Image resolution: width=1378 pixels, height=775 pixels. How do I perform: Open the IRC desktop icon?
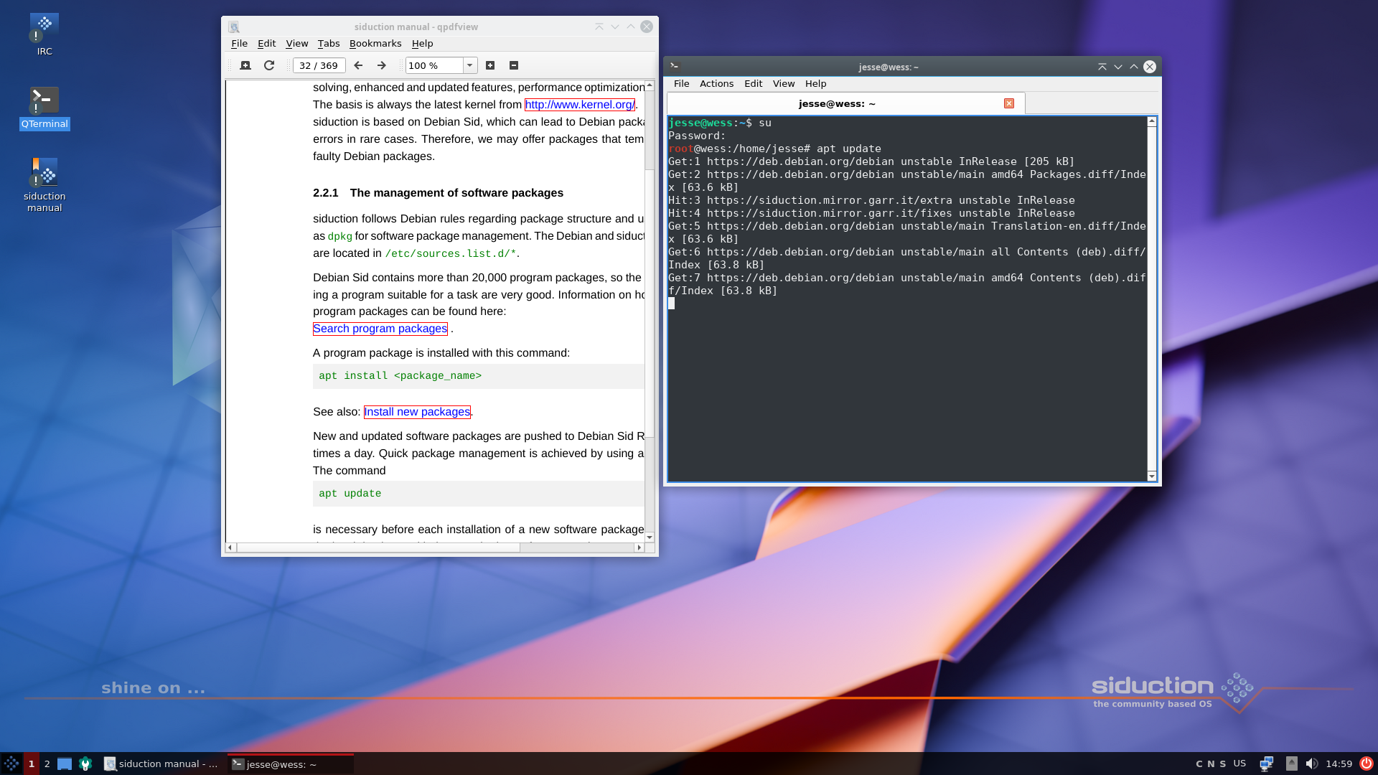point(44,34)
